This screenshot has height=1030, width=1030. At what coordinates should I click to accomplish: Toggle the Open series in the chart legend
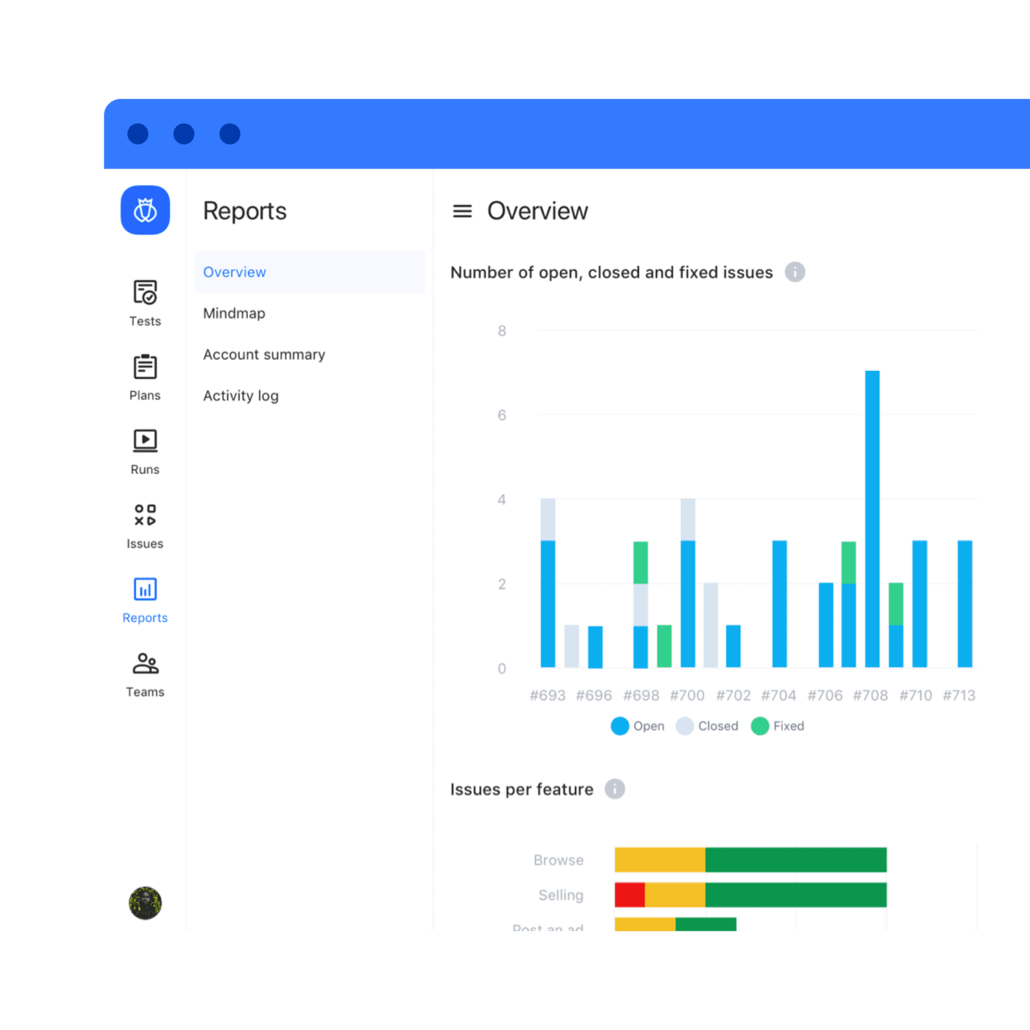pyautogui.click(x=637, y=726)
